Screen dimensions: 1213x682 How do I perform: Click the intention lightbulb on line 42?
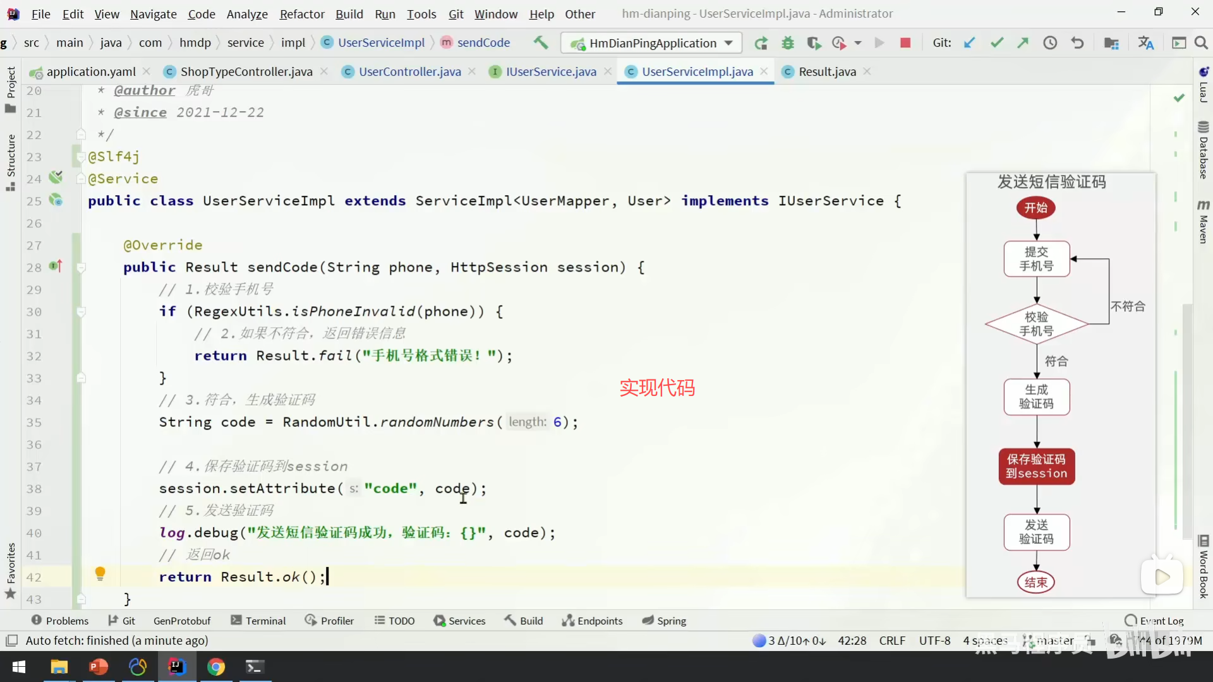tap(100, 573)
